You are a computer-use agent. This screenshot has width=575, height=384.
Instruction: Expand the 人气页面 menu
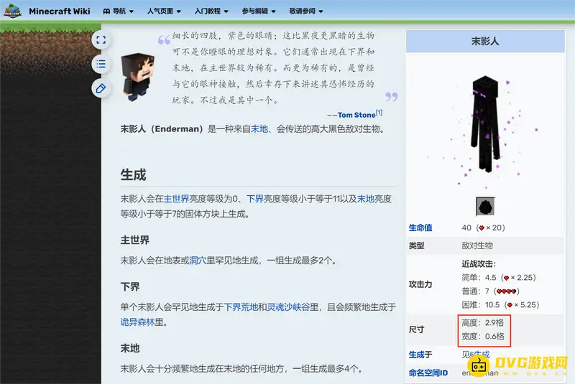pyautogui.click(x=165, y=11)
